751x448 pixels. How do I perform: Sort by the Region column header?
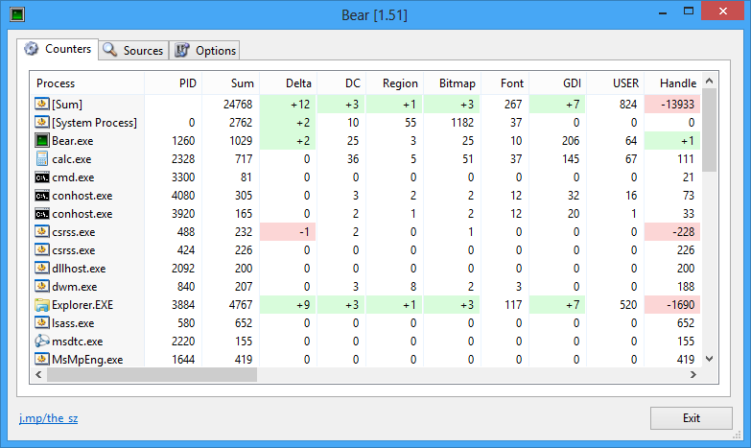(394, 83)
